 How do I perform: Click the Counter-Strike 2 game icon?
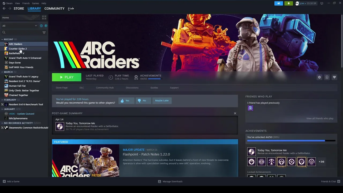pos(6,49)
